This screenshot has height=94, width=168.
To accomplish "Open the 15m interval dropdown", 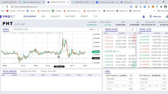I will [92, 29].
